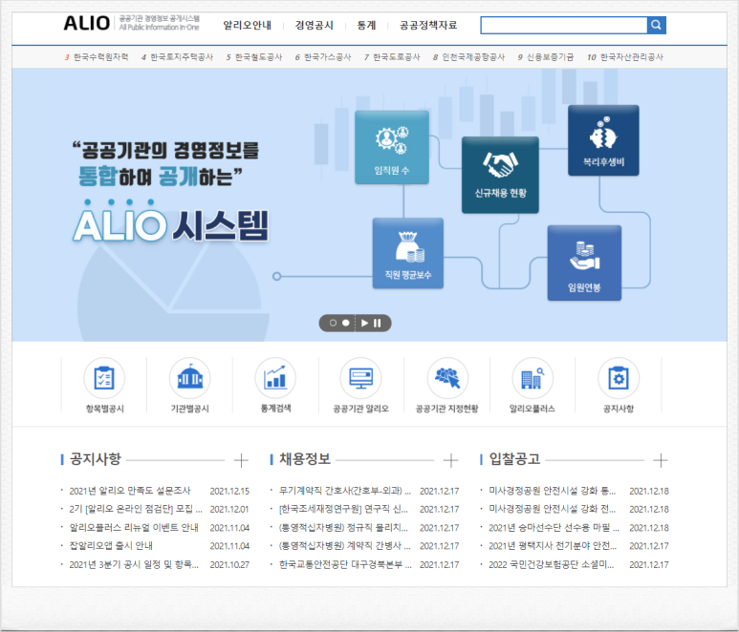Open notice 알리오플러스 리뉴얼 이벤트 안내

(134, 528)
